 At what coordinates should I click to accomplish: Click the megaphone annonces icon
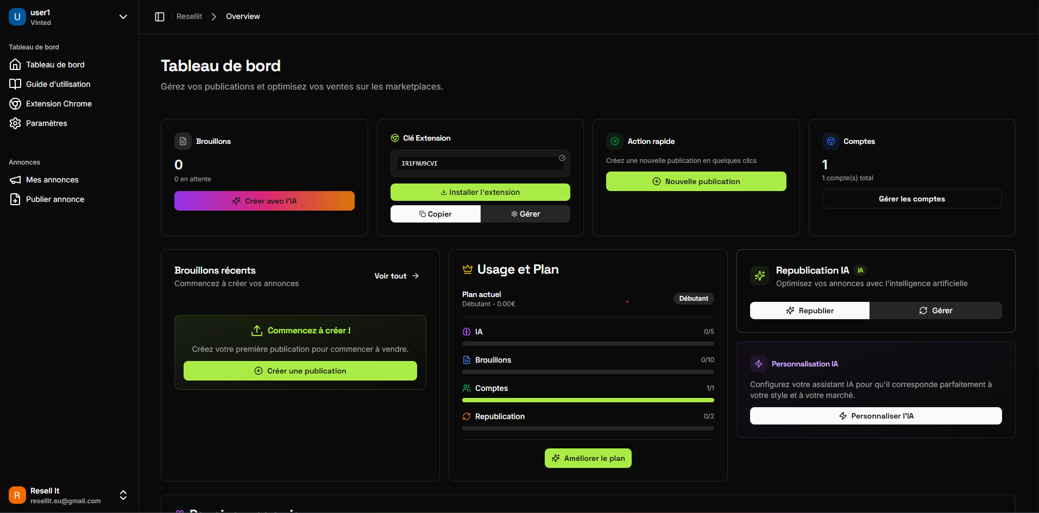[15, 180]
